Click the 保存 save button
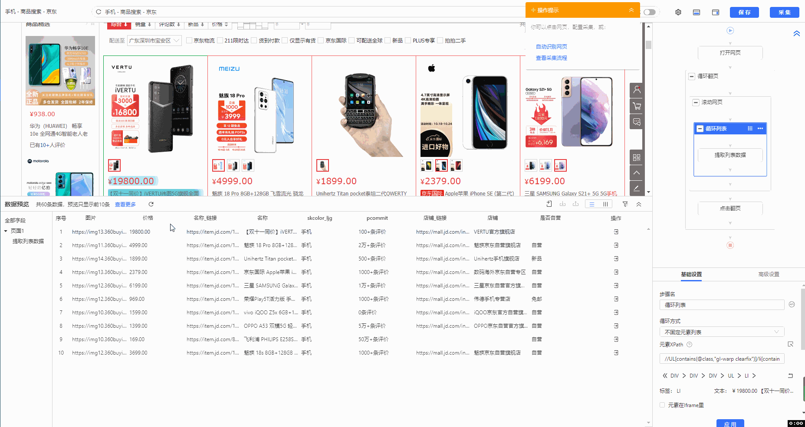 tap(744, 12)
